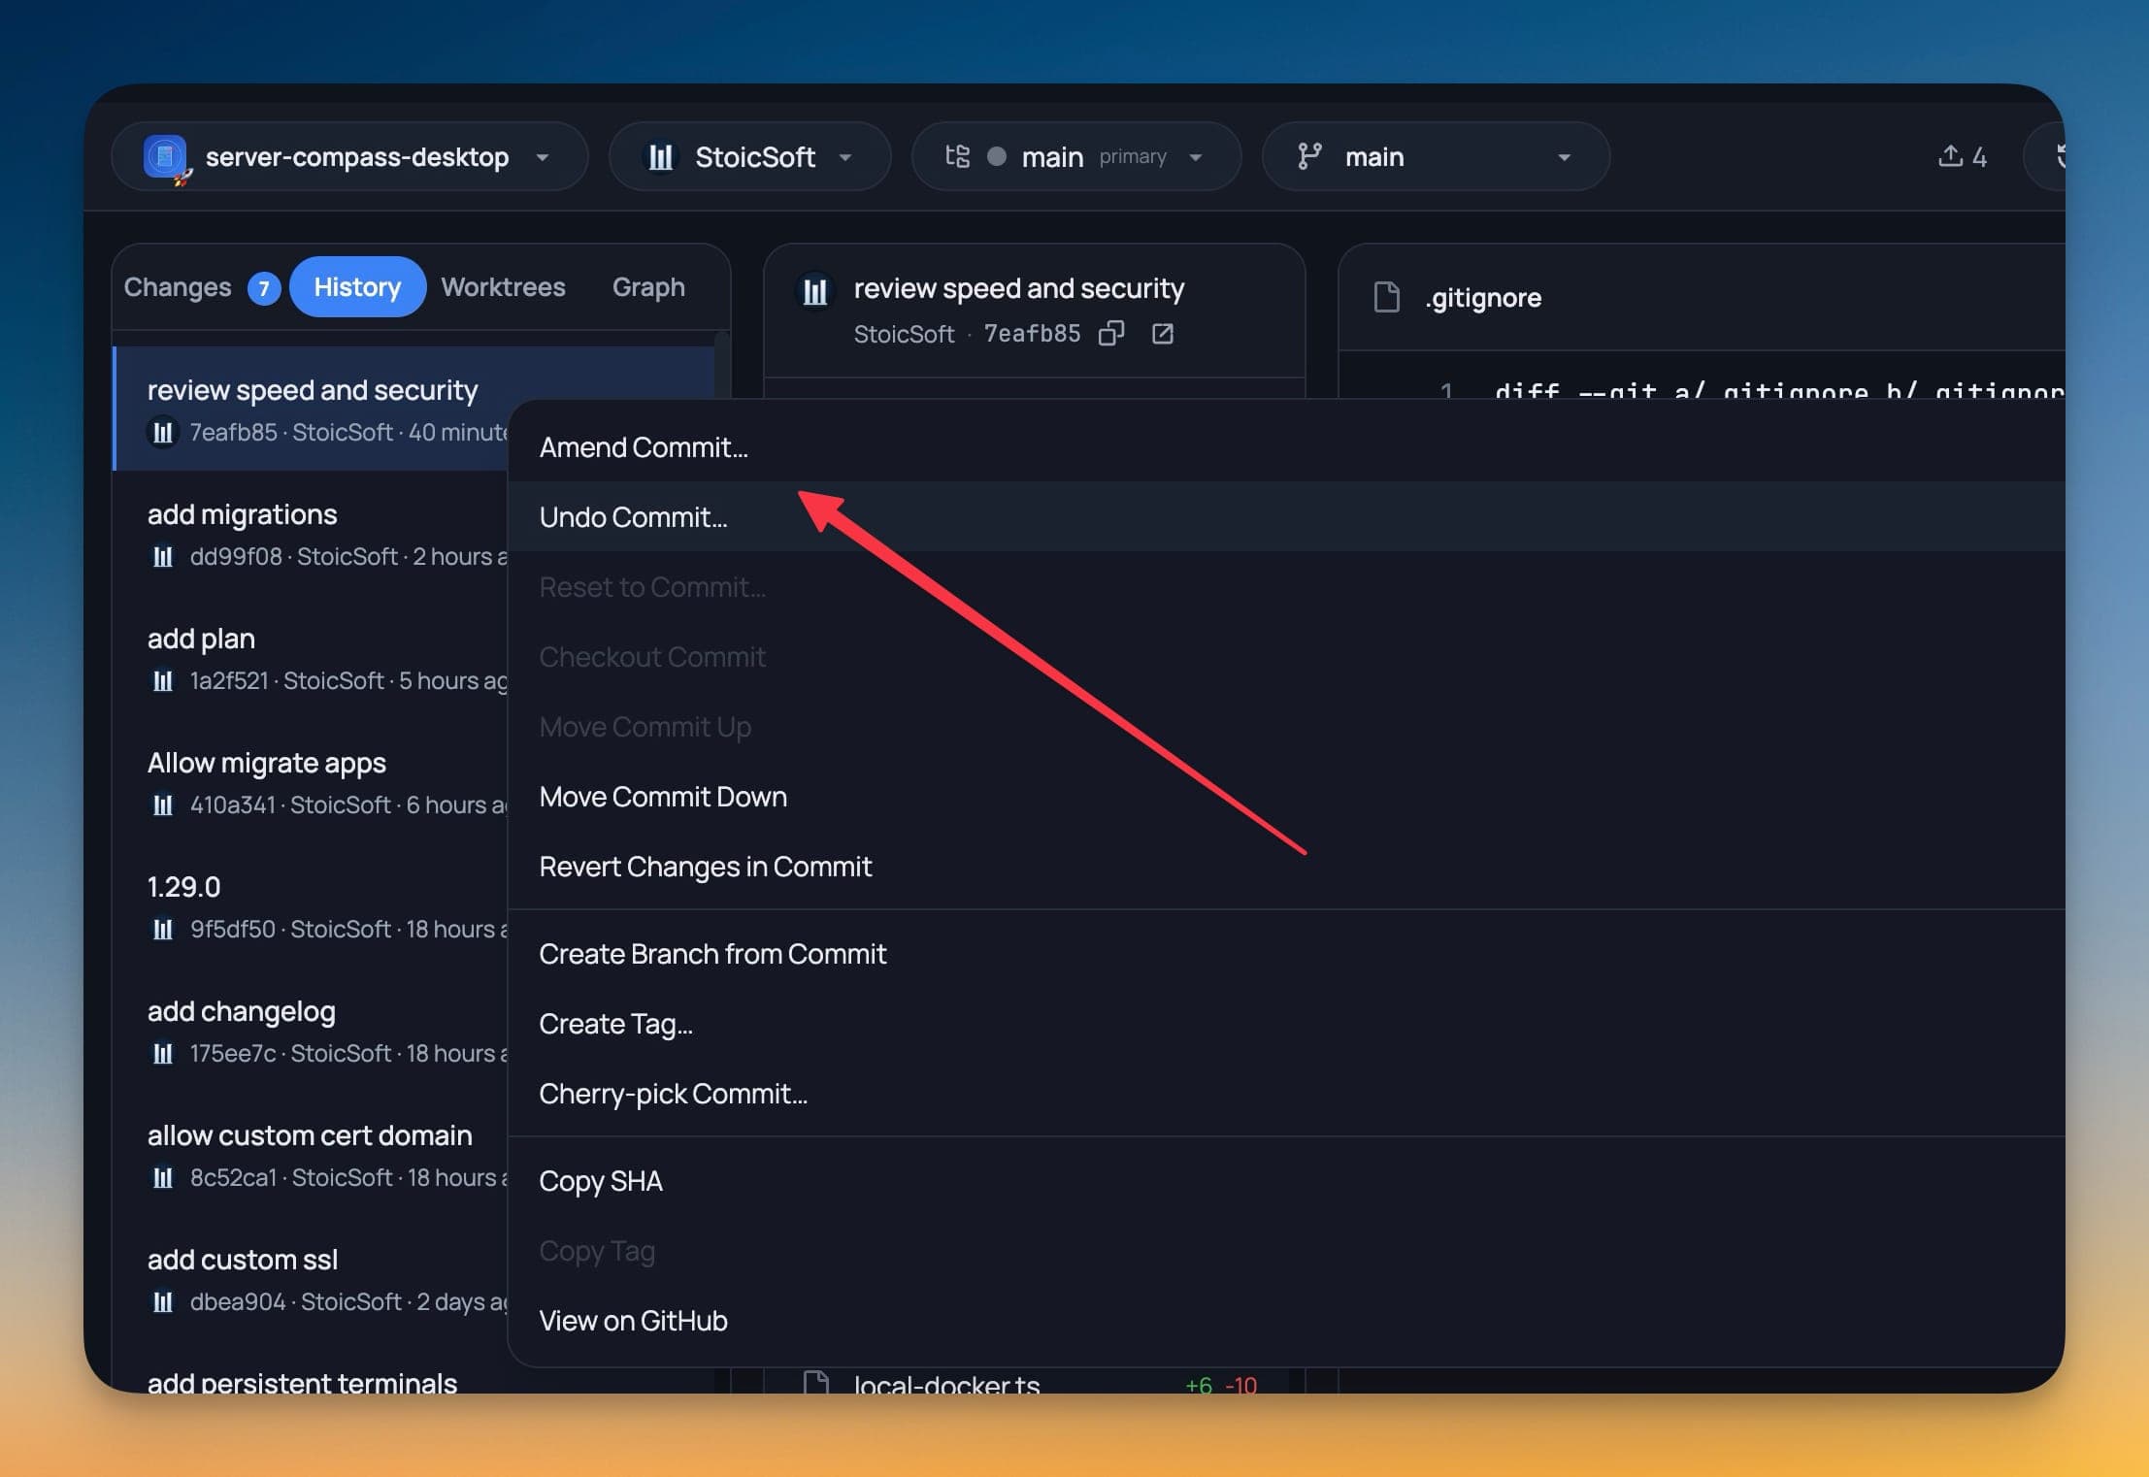Open the Worktrees tab
2149x1477 pixels.
503,287
